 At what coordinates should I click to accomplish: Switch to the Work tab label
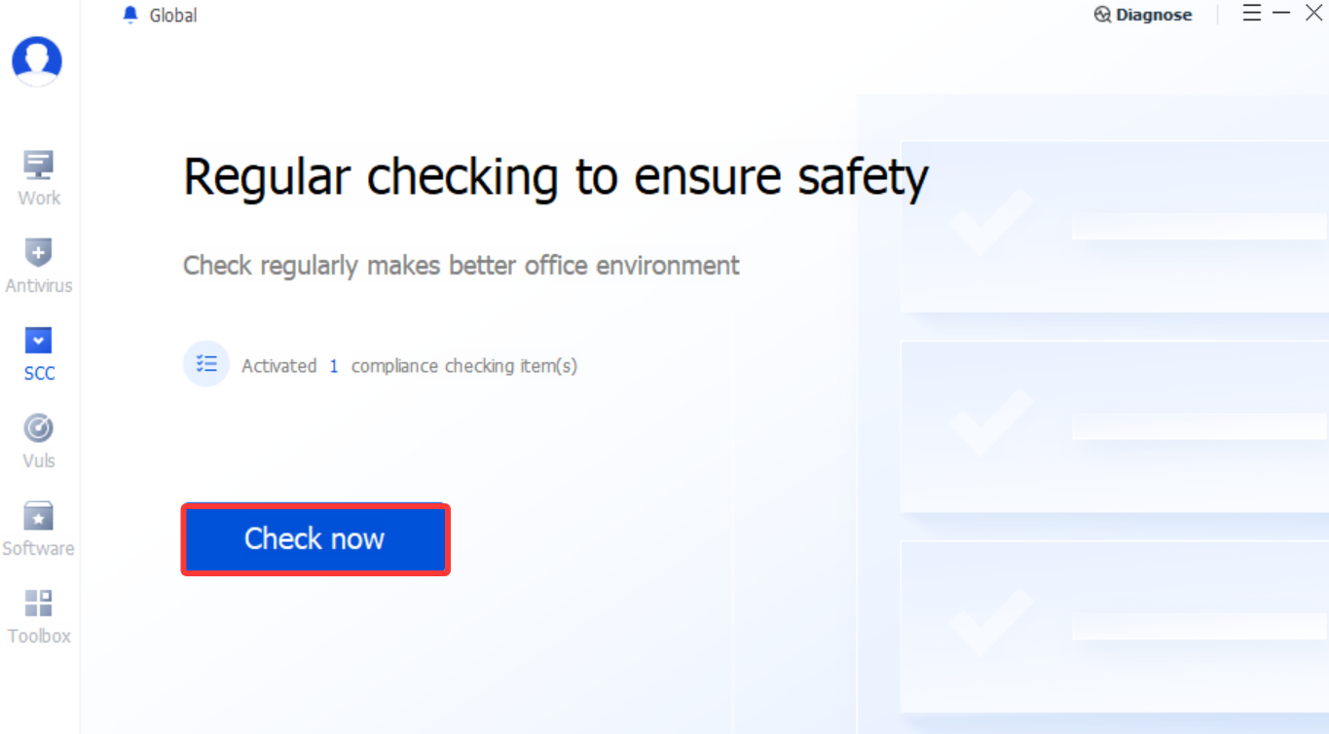(x=39, y=198)
